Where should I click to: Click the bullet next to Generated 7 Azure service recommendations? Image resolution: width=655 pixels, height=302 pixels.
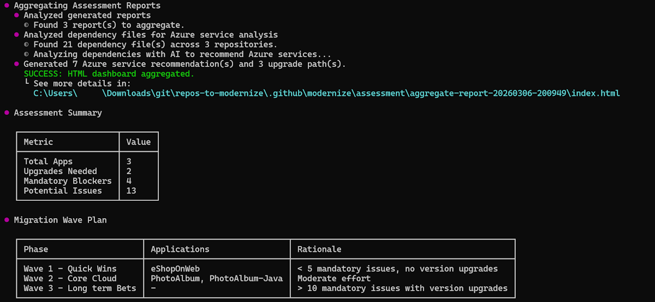click(x=16, y=64)
